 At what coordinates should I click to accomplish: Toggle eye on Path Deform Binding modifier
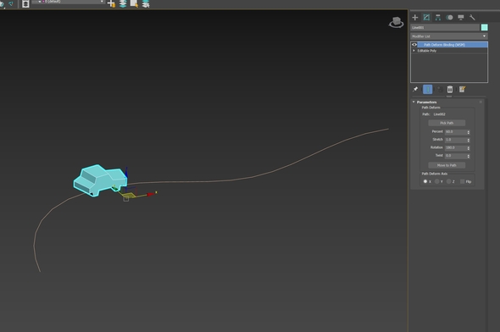point(414,45)
